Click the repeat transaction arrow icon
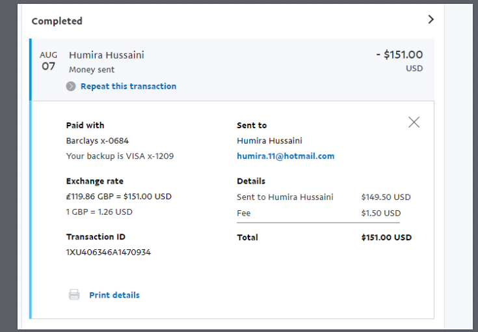Viewport: 478px width, 332px height. pos(71,87)
